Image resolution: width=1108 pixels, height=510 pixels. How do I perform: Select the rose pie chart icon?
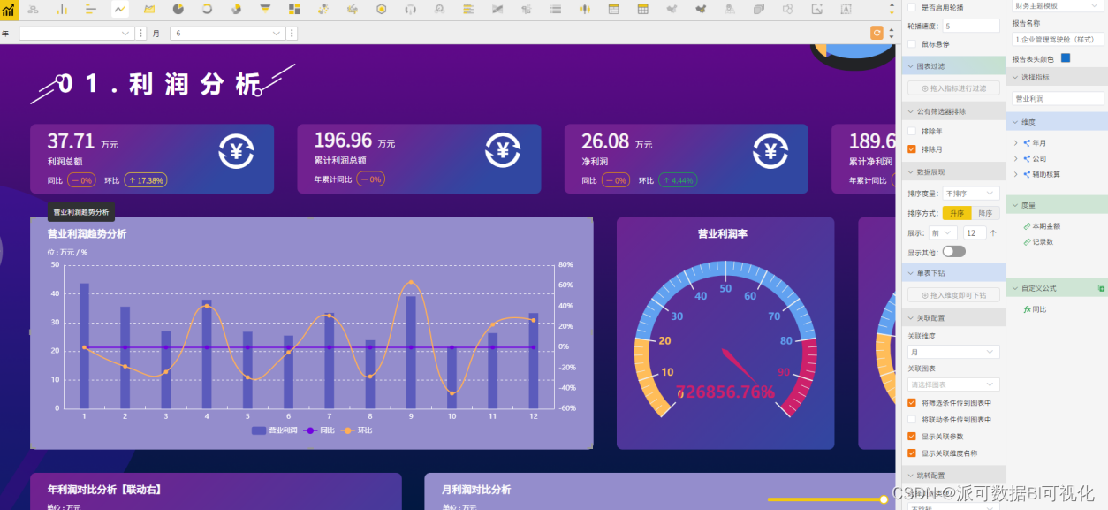point(237,9)
